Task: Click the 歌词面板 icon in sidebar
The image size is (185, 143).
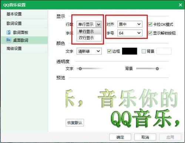Action: [9, 32]
